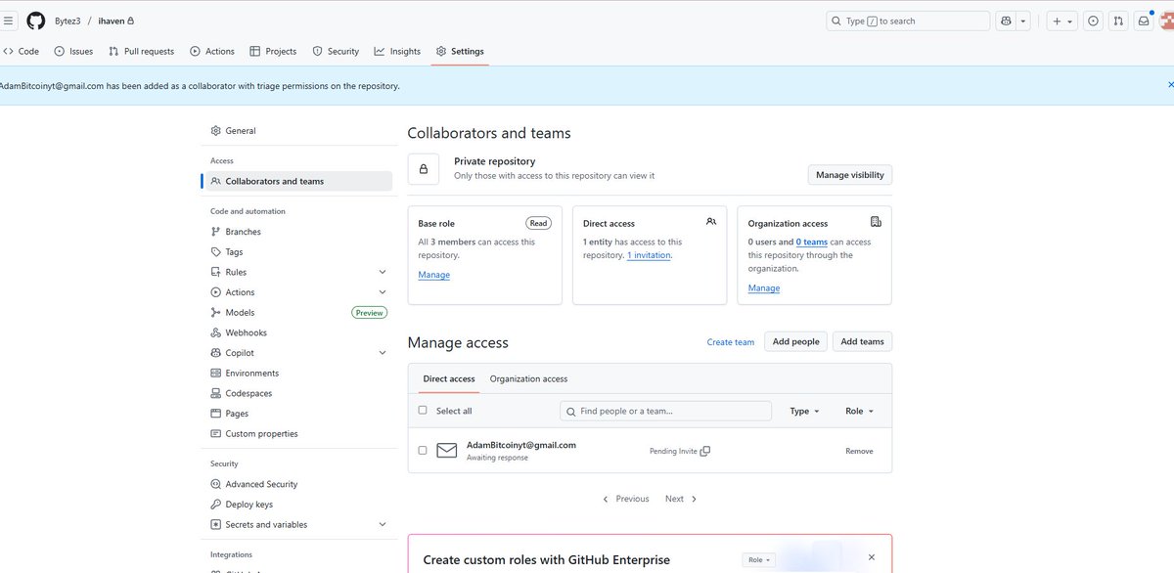The height and width of the screenshot is (573, 1174).
Task: Go to the Code tab
Action: [x=22, y=51]
